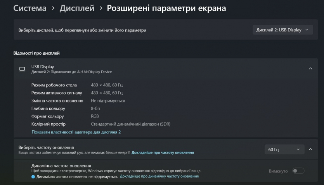Open Докладніше про динамічну частоту оновлення link

pos(159,176)
